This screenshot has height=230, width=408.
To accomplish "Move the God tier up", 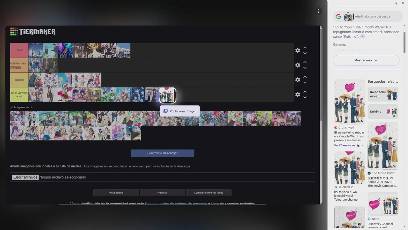I will click(x=305, y=47).
